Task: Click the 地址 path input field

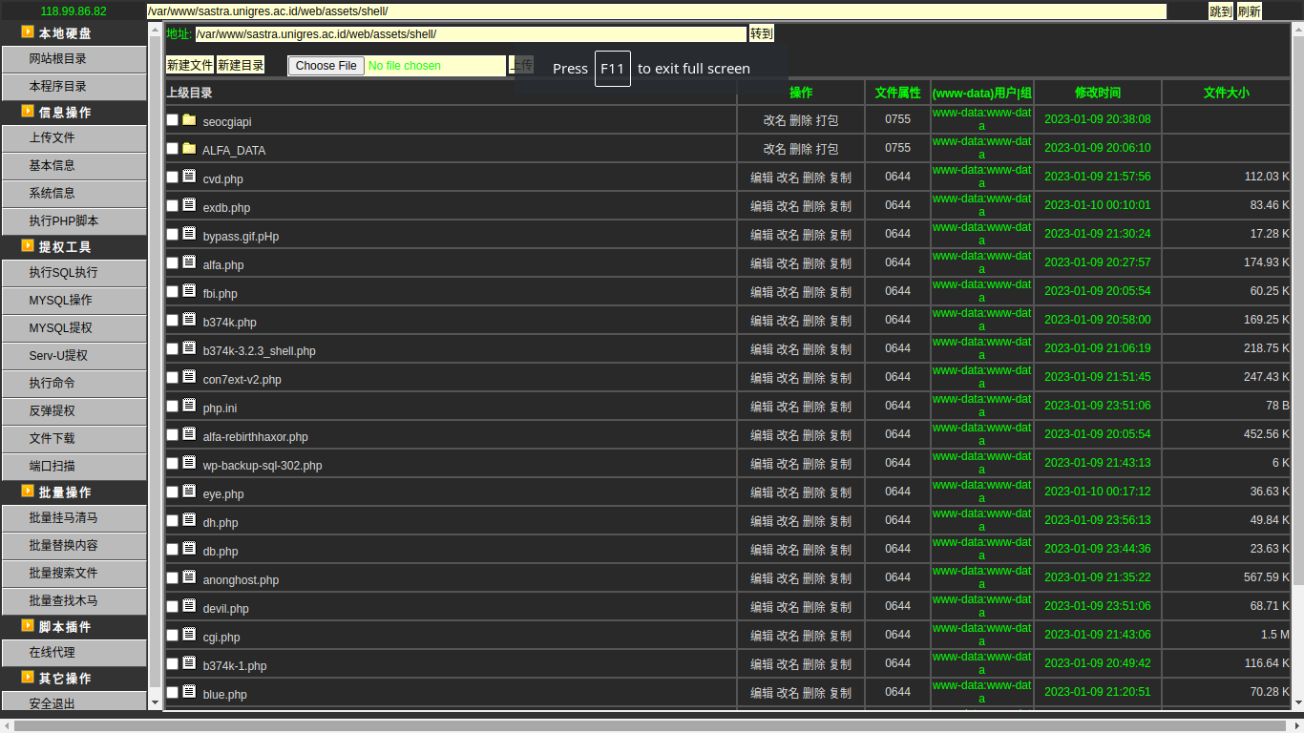Action: pyautogui.click(x=471, y=34)
